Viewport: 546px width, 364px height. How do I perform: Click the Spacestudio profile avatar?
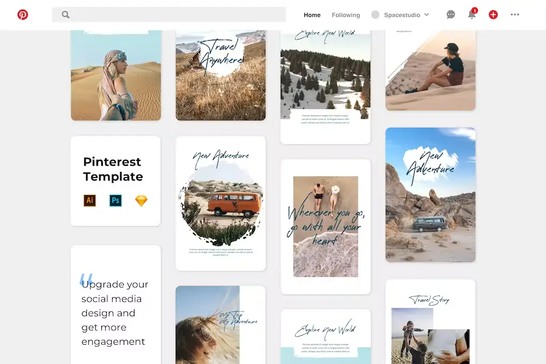375,15
